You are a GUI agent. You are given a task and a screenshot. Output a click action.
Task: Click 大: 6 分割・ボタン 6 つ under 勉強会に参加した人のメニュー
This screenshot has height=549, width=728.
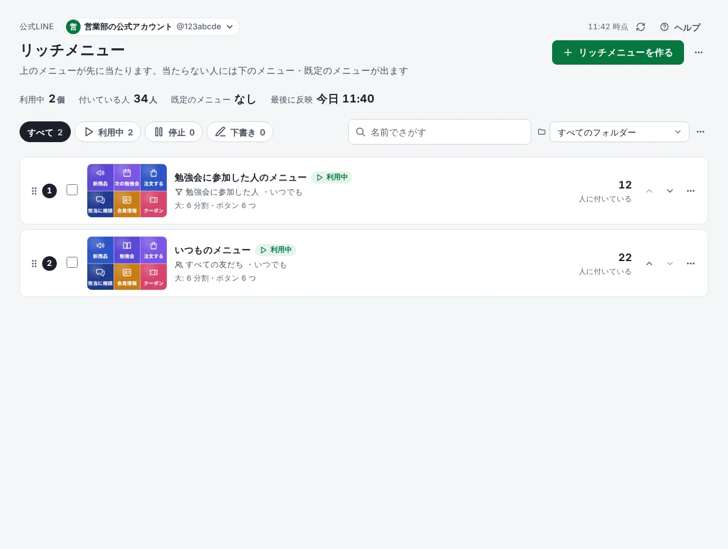[216, 206]
